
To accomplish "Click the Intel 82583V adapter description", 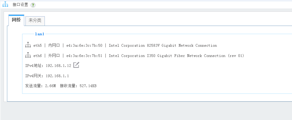I will [x=163, y=46].
